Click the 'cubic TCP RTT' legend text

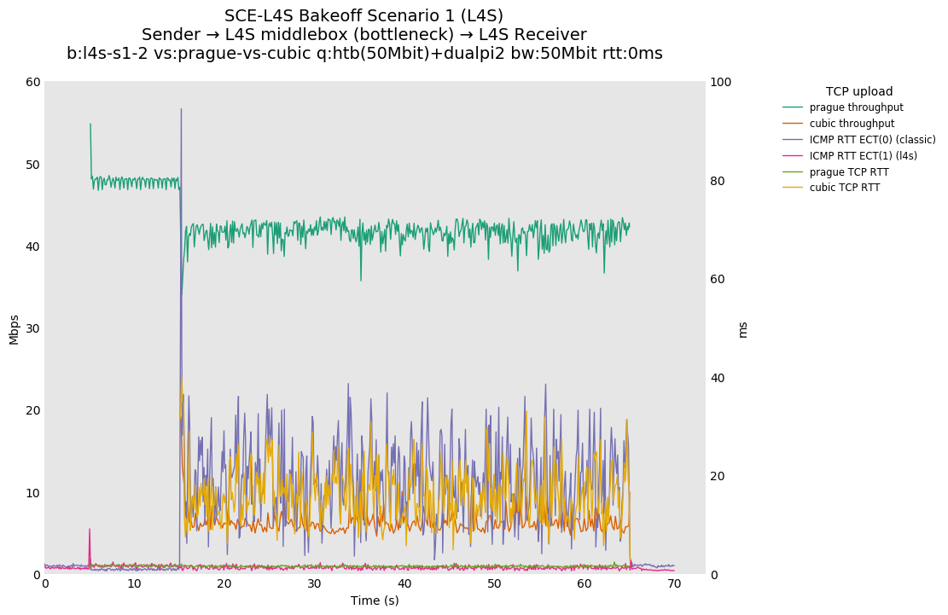pos(845,188)
